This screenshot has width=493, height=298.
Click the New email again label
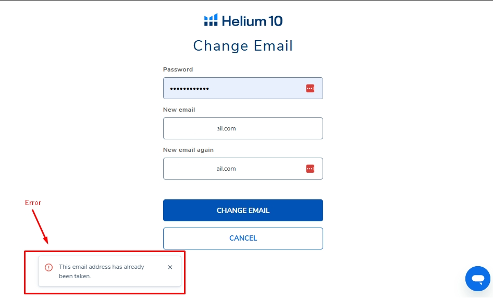pos(188,150)
